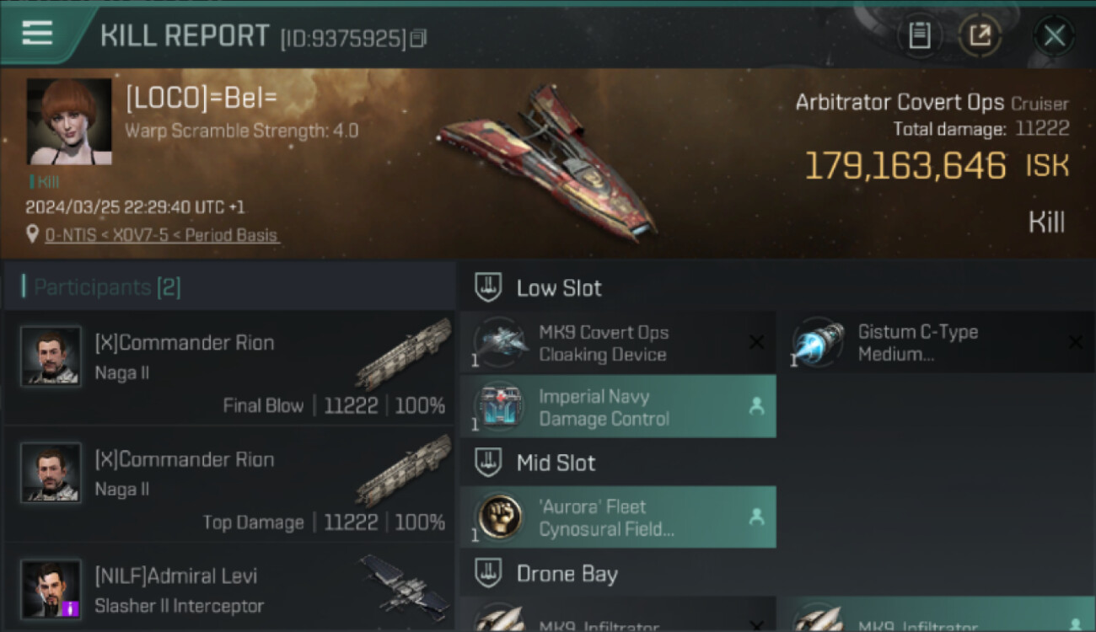Collapse the Mid Slot section
Image resolution: width=1096 pixels, height=632 pixels.
[487, 462]
